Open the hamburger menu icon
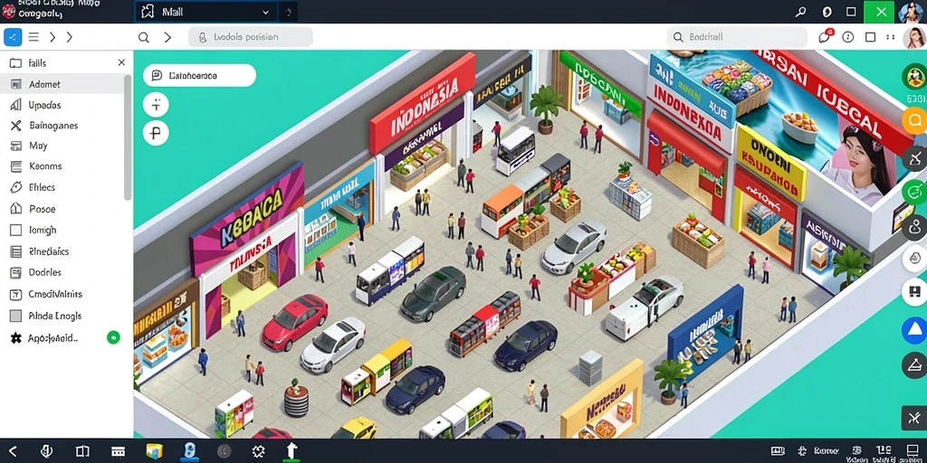 [x=33, y=37]
